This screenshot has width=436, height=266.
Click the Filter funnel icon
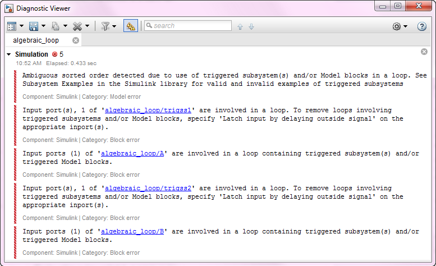tap(105, 26)
